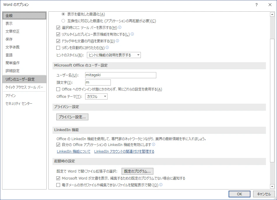Click the 頭文字 text field
Viewport: 277px width, 200px height.
(98, 82)
